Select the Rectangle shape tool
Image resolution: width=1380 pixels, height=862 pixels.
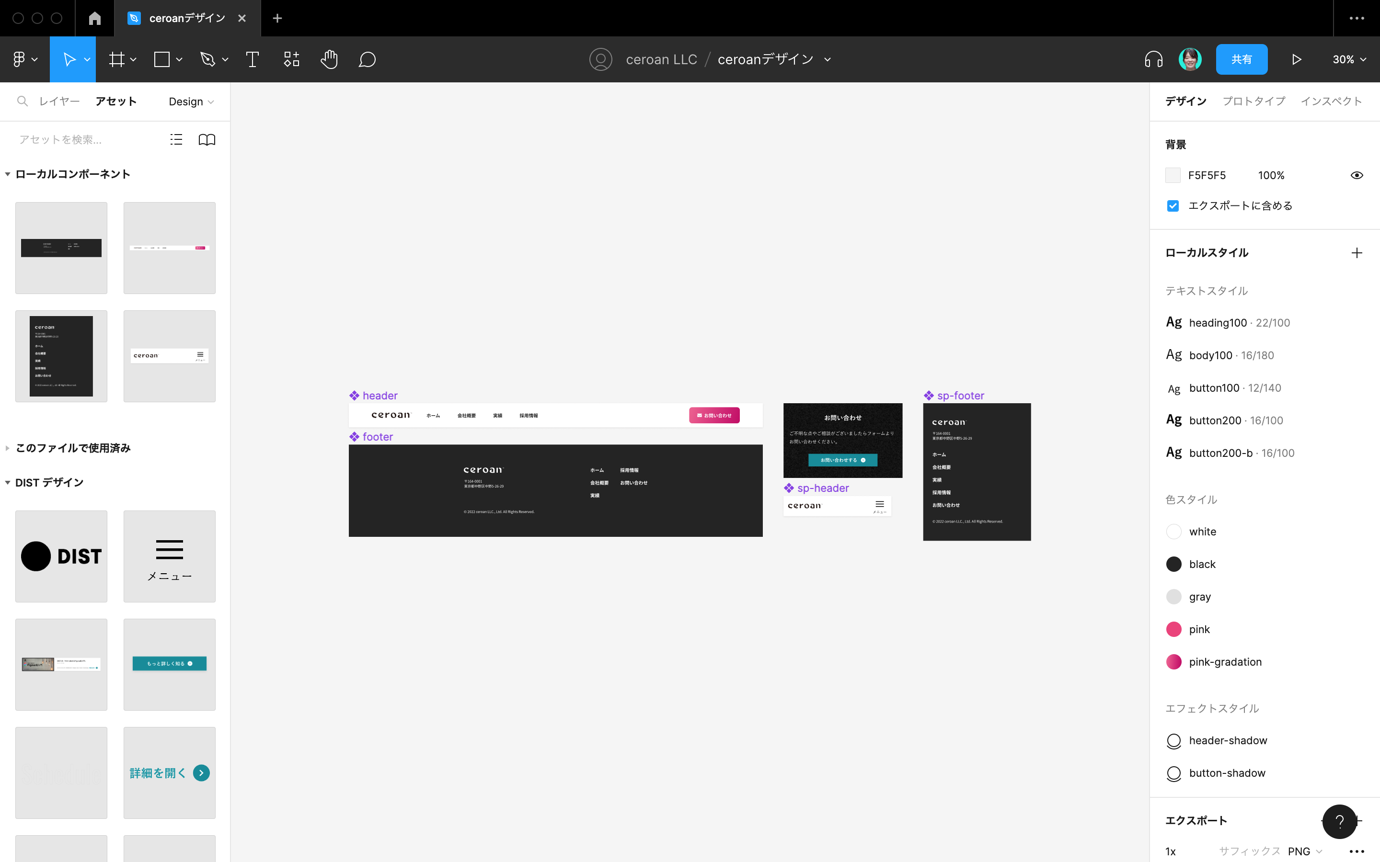(x=162, y=59)
